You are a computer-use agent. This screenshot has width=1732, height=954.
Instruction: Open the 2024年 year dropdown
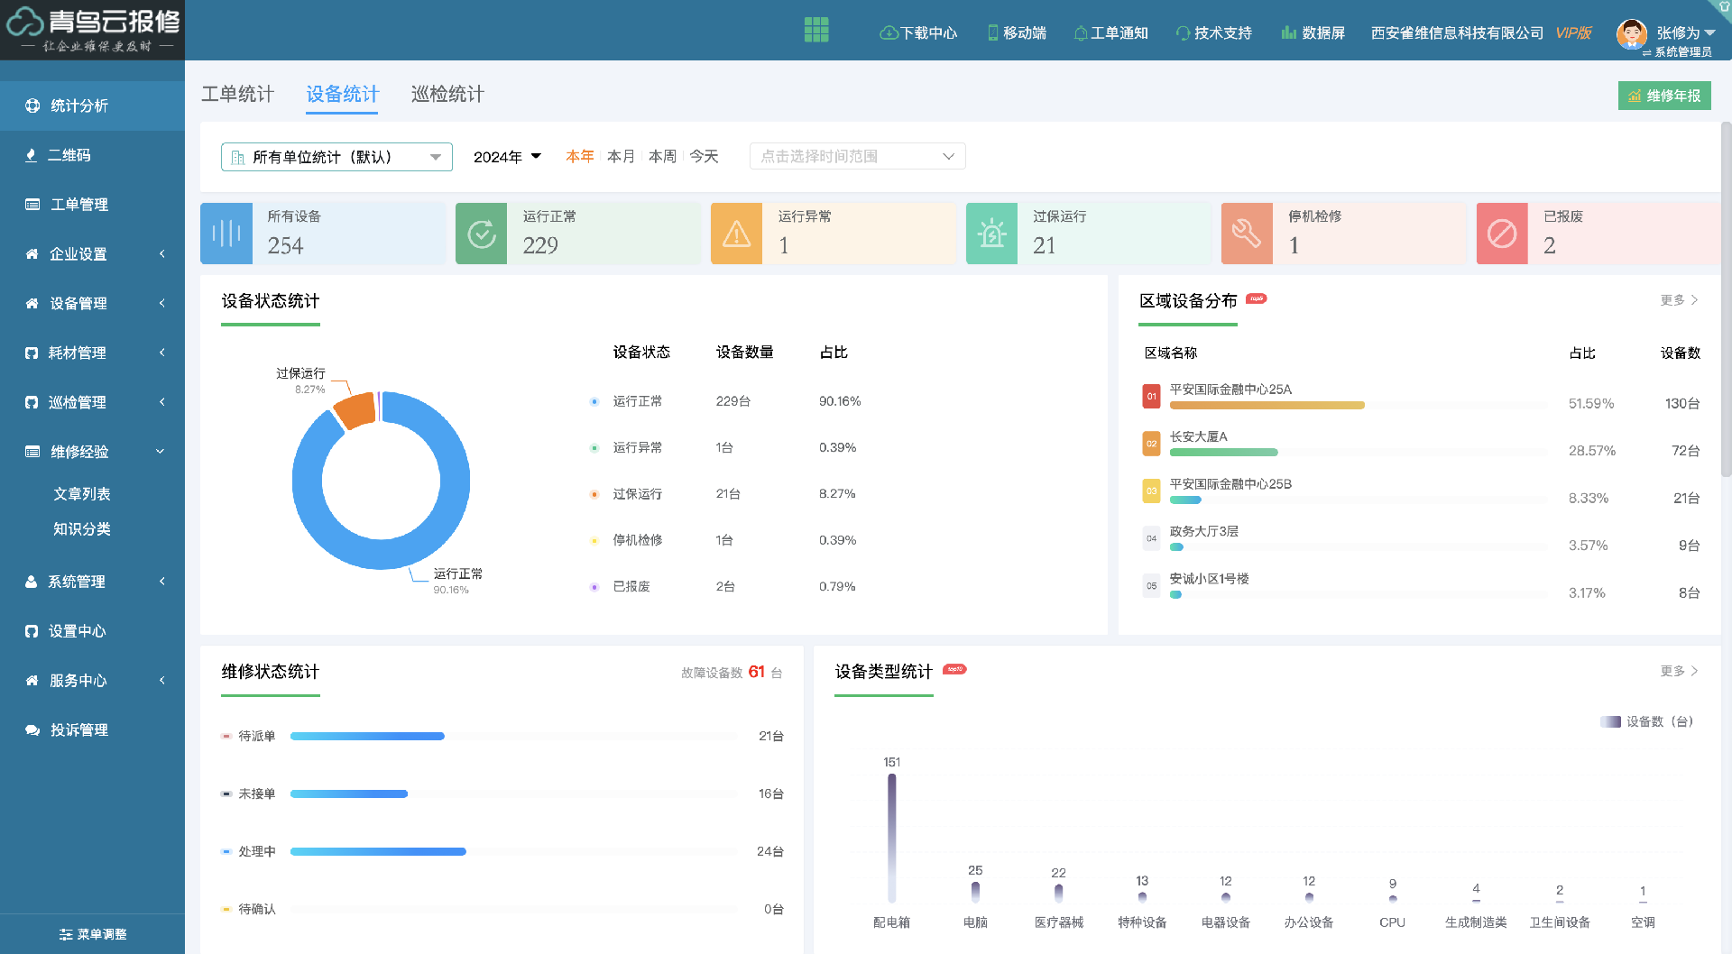coord(507,157)
